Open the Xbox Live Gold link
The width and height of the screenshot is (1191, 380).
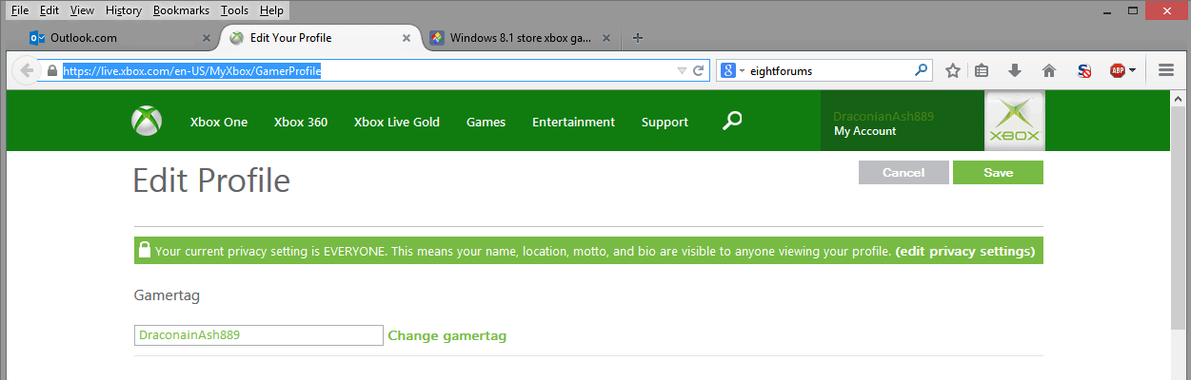click(x=397, y=122)
